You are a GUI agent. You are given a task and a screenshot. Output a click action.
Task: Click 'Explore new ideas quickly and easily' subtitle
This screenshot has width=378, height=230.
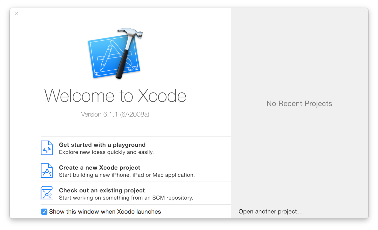(x=106, y=152)
